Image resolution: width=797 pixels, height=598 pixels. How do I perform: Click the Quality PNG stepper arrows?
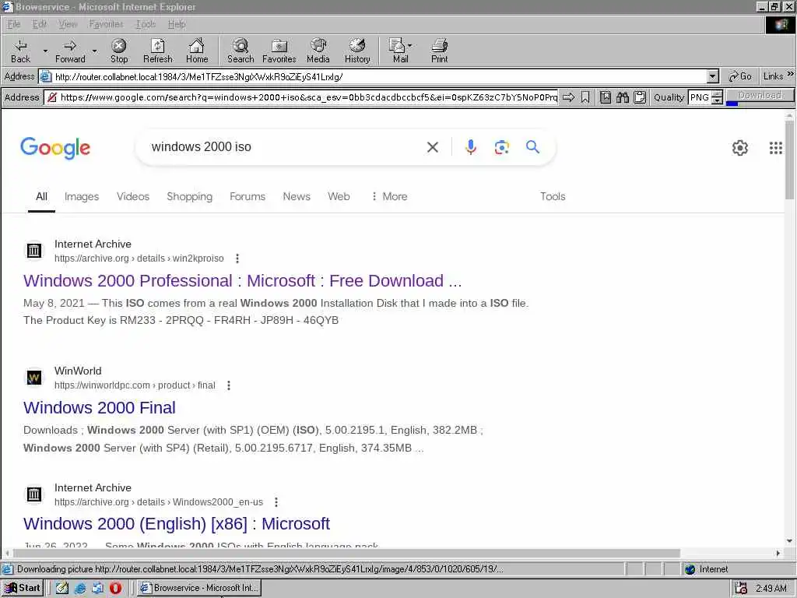point(717,97)
